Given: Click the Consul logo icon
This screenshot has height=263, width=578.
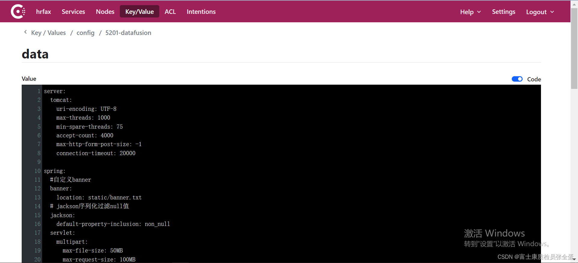Looking at the screenshot, I should [18, 12].
